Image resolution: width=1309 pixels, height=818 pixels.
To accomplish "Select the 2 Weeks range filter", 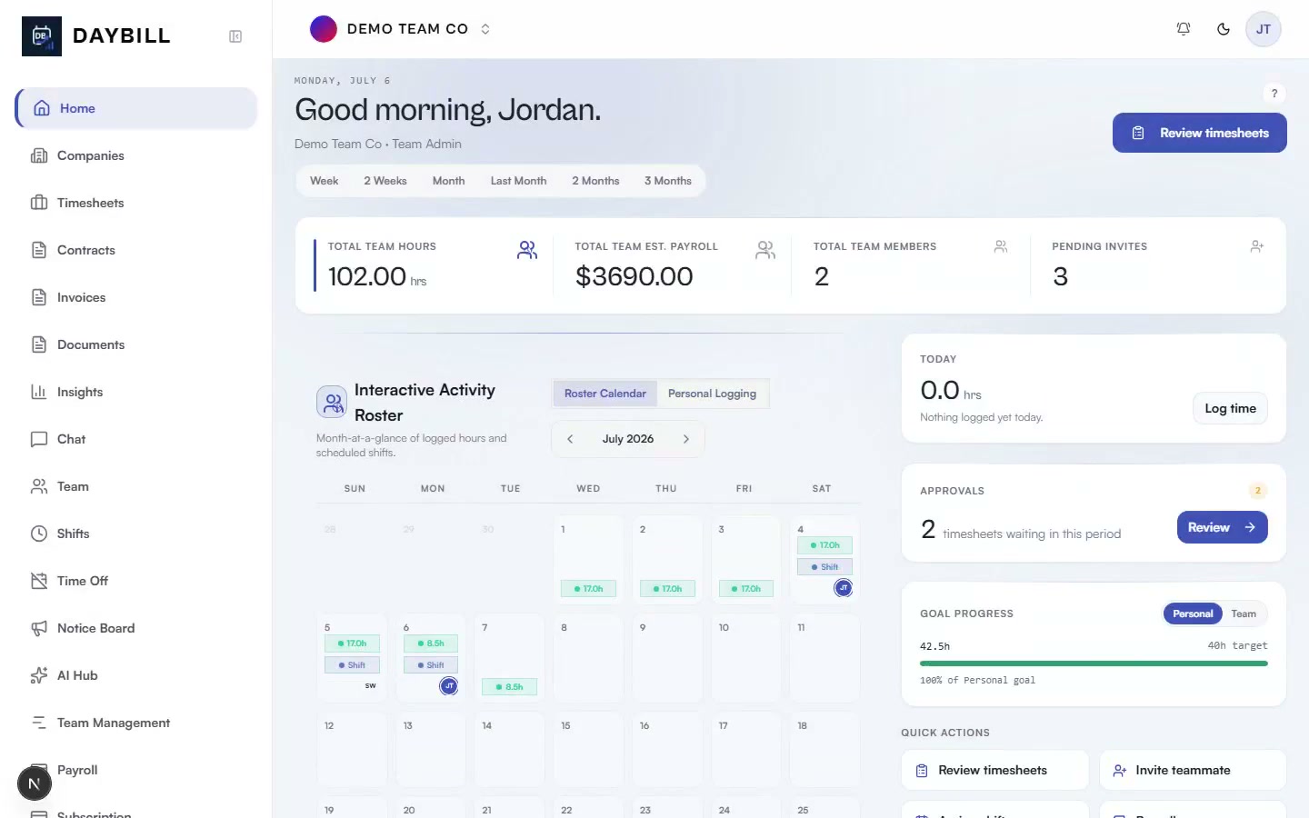I will pyautogui.click(x=385, y=181).
